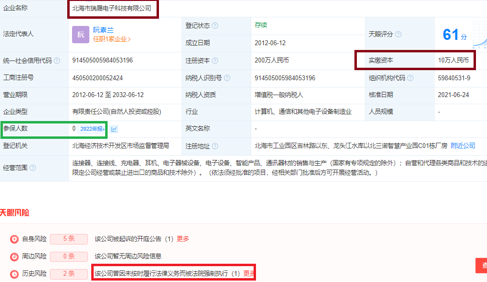Click the 自身风险 clock icon
487x282 pixels.
14,239
